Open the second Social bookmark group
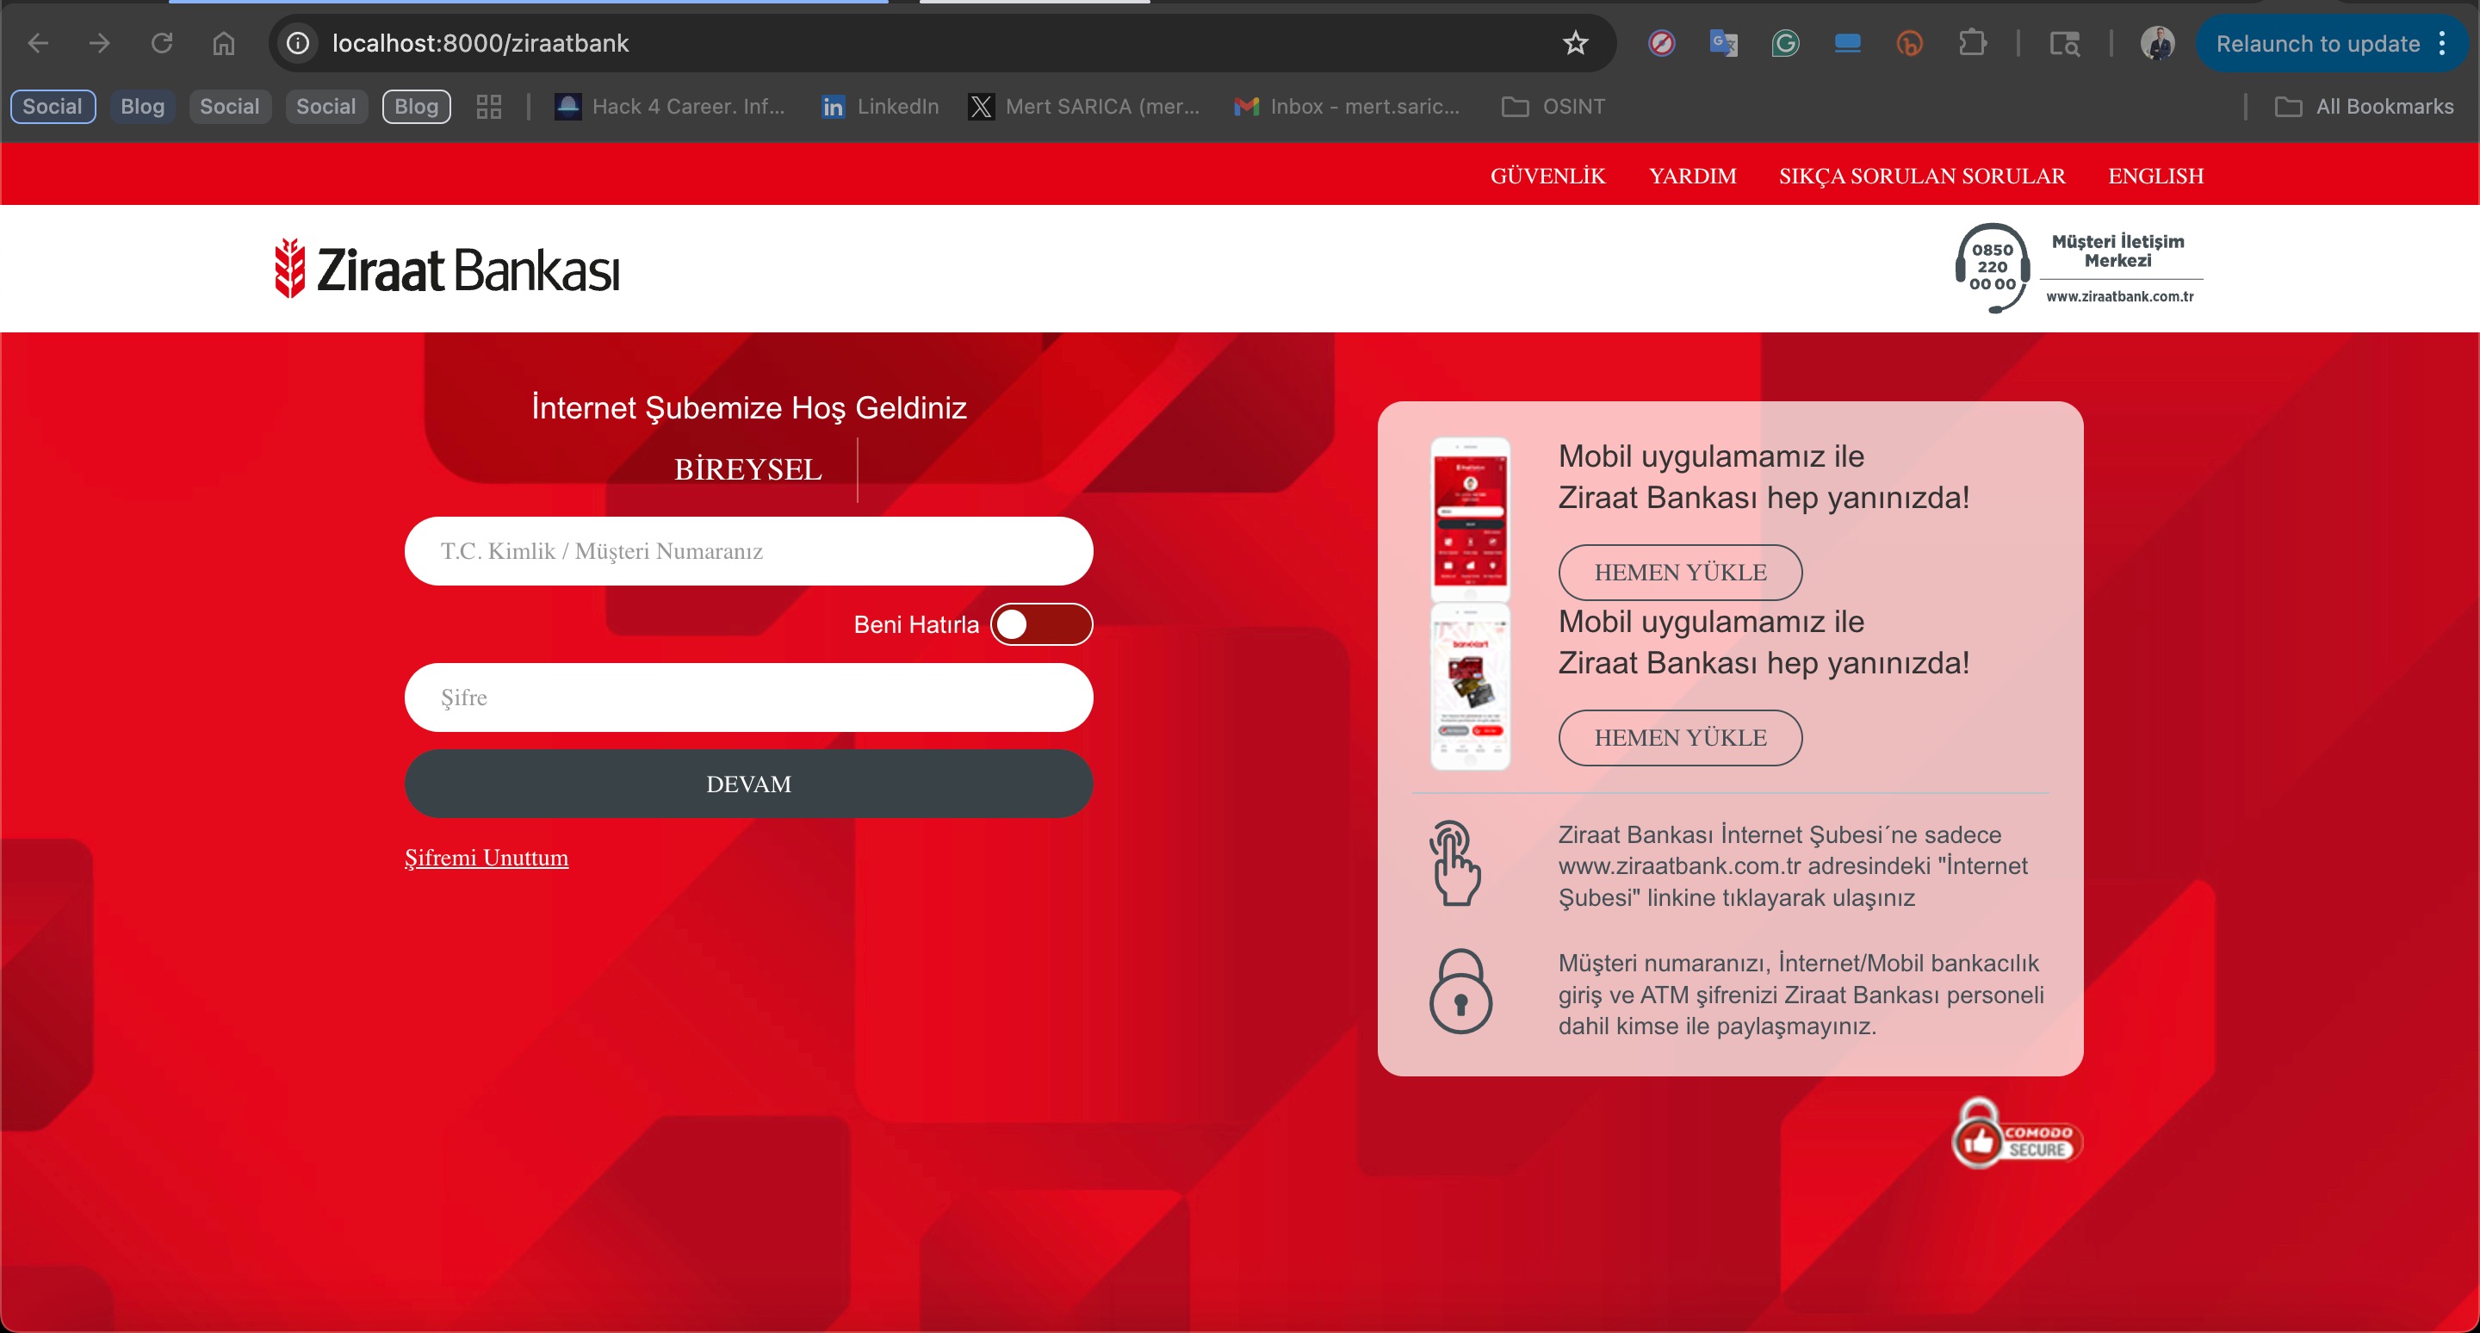This screenshot has height=1333, width=2480. [x=230, y=107]
